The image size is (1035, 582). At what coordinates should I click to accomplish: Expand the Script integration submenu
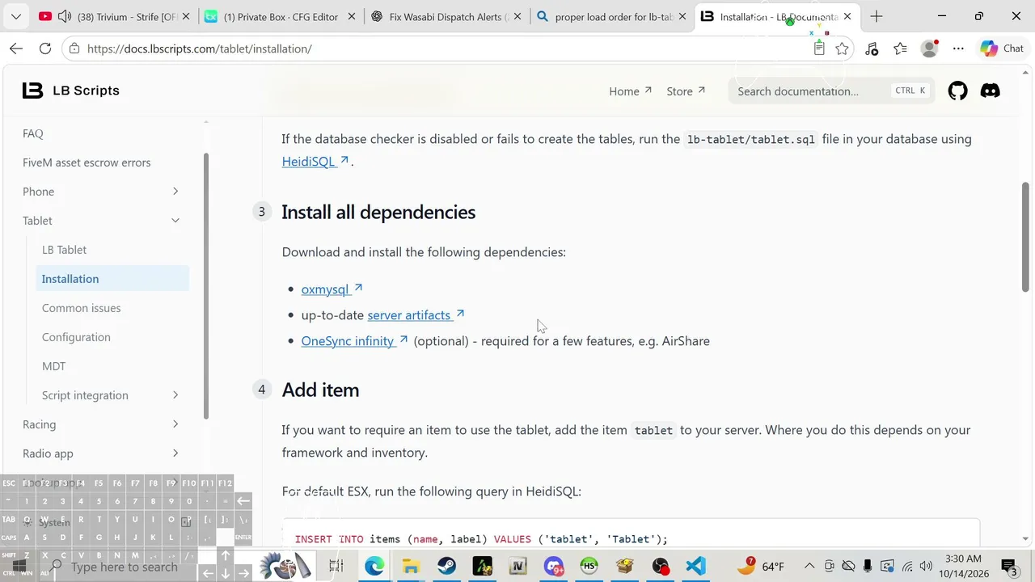point(175,395)
